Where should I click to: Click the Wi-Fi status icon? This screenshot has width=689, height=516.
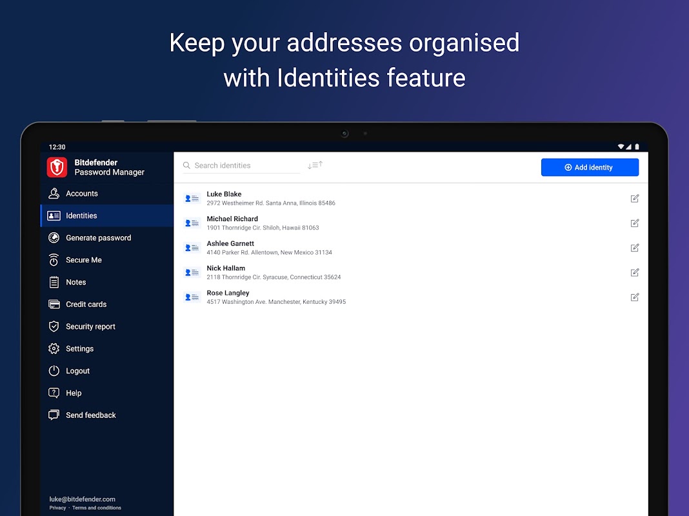(x=621, y=146)
